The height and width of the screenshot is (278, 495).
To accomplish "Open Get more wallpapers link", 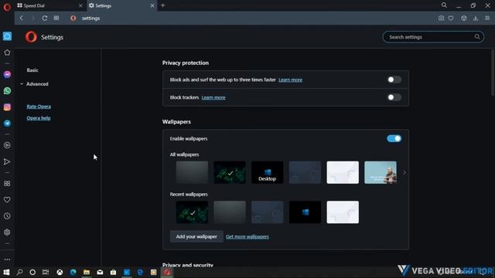I will pos(247,237).
